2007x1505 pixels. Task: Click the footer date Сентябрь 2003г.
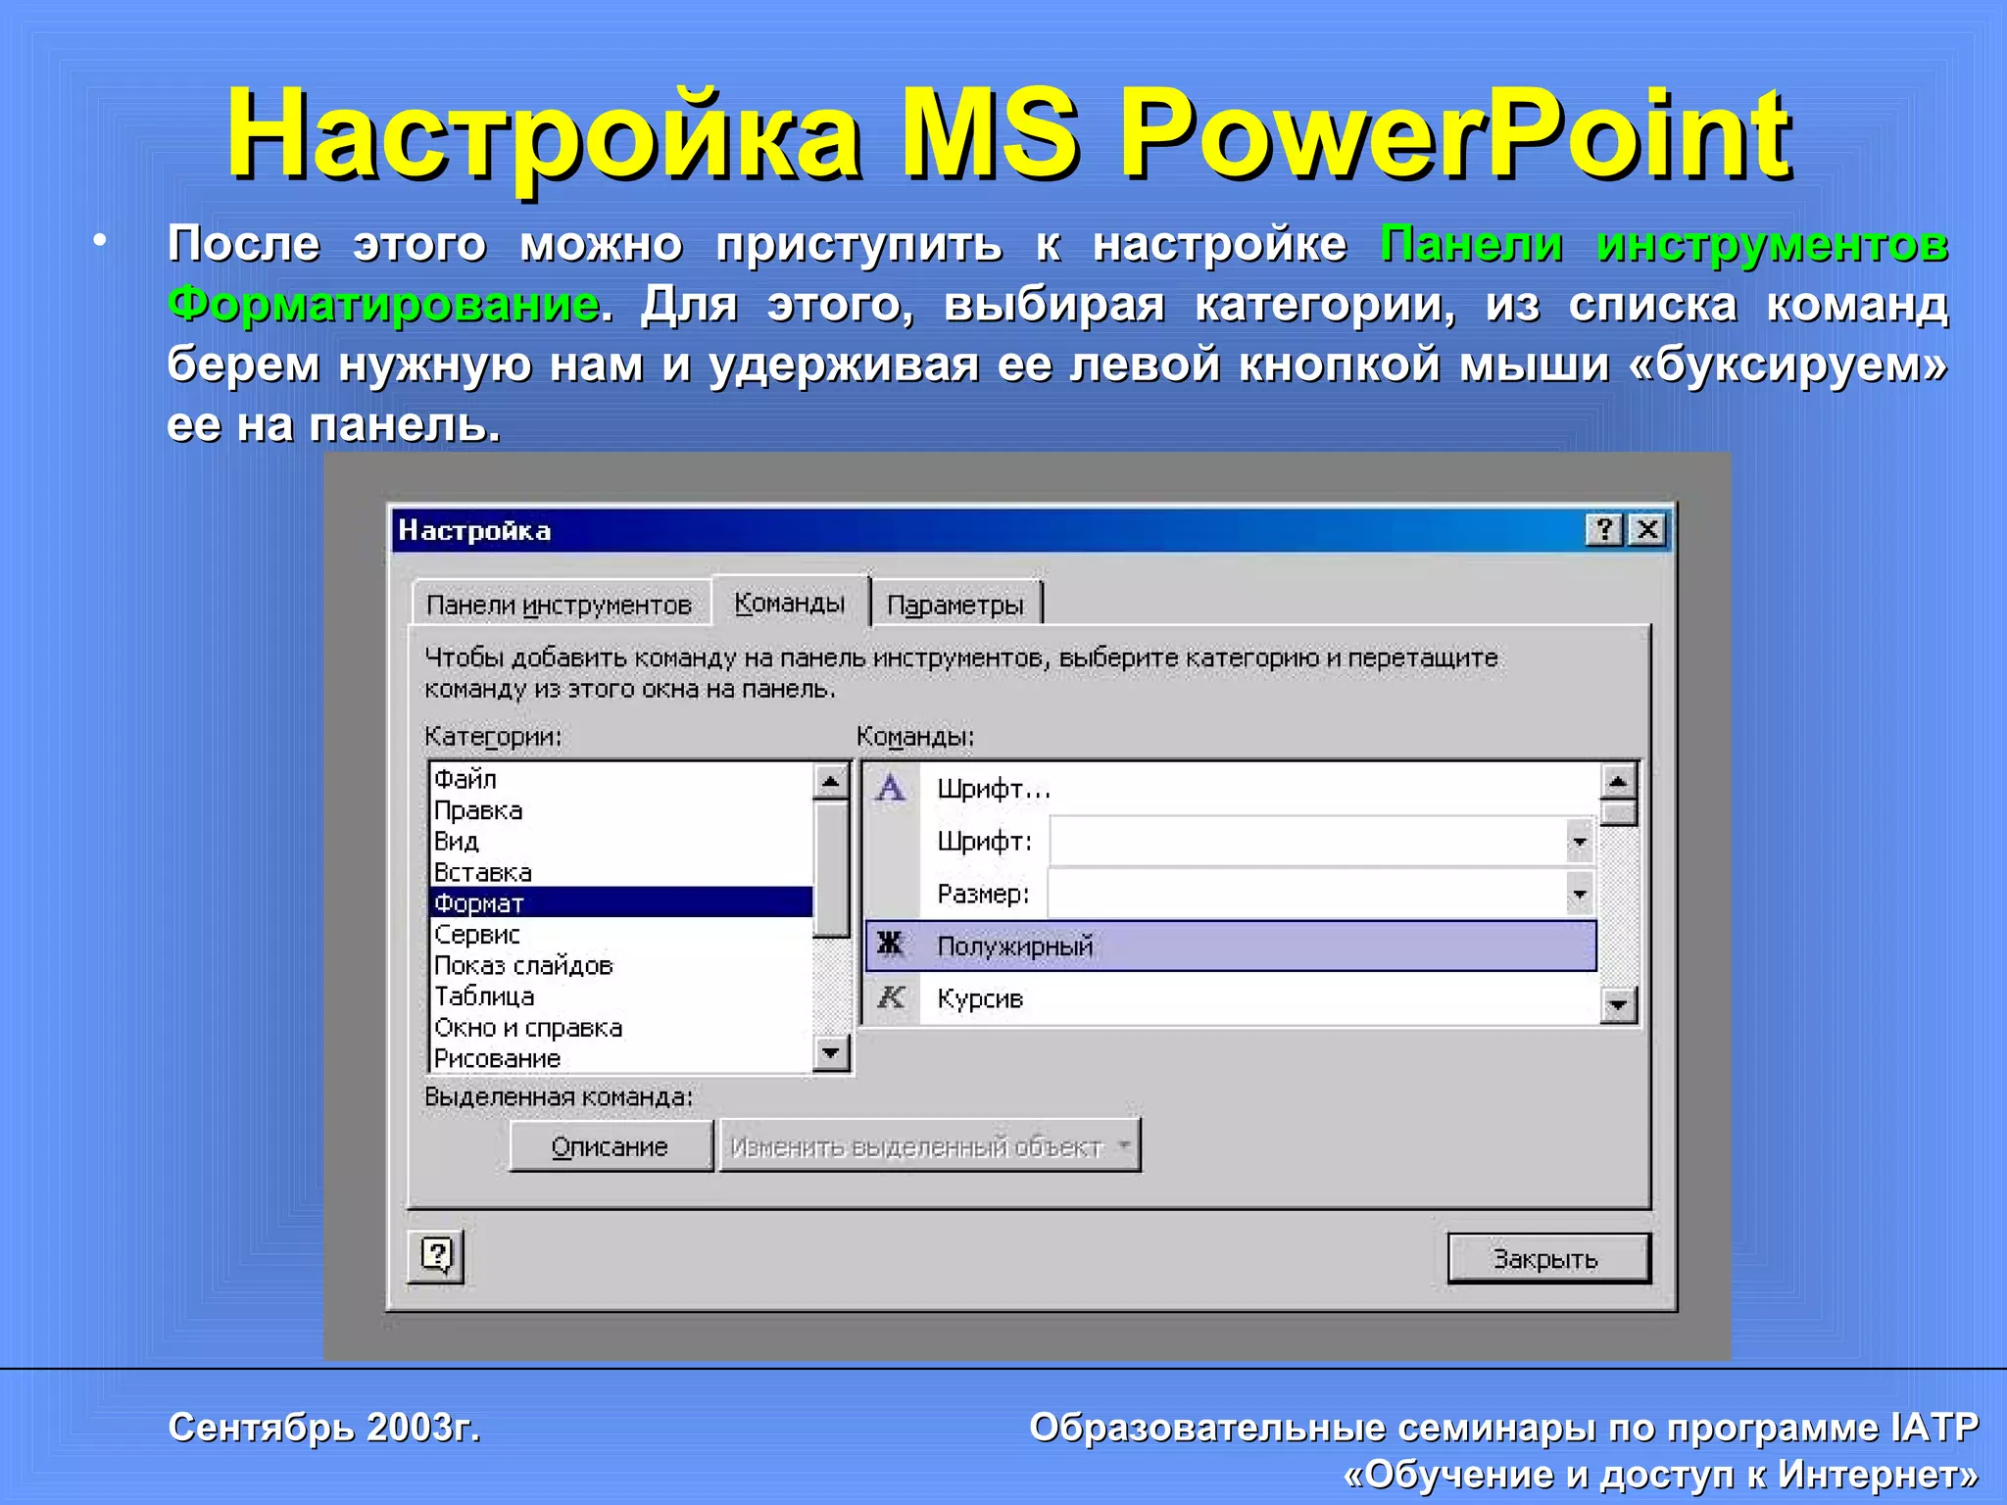click(324, 1428)
